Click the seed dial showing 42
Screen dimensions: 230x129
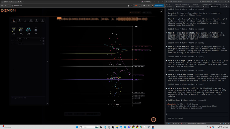pos(36,30)
